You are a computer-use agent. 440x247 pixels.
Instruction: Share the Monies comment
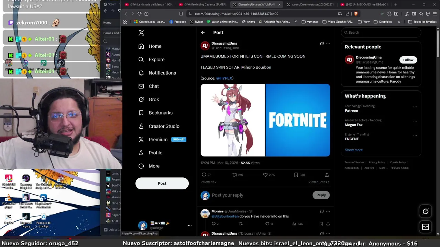328,224
